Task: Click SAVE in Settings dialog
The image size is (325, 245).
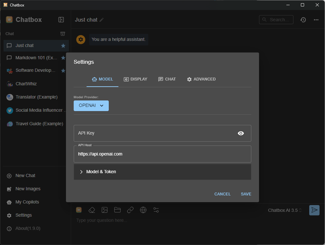Action: pos(246,194)
